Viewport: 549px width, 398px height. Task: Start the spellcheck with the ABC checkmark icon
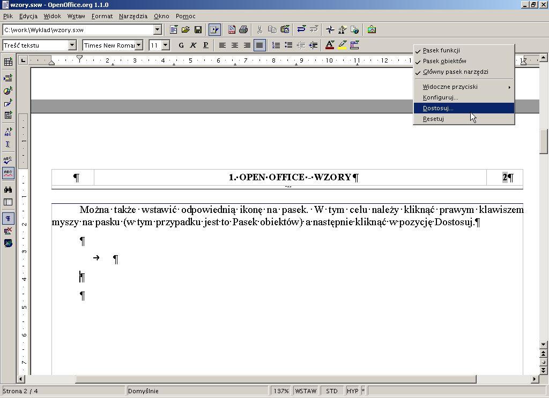coord(8,160)
